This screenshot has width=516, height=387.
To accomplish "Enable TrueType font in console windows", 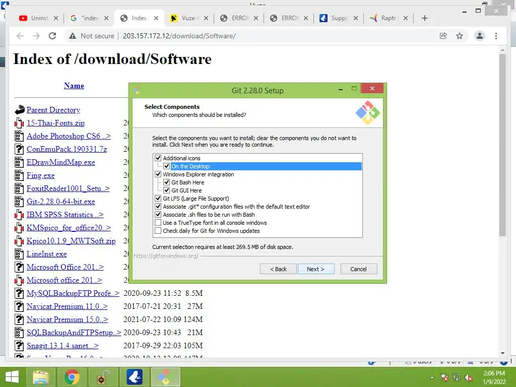I will pyautogui.click(x=158, y=222).
